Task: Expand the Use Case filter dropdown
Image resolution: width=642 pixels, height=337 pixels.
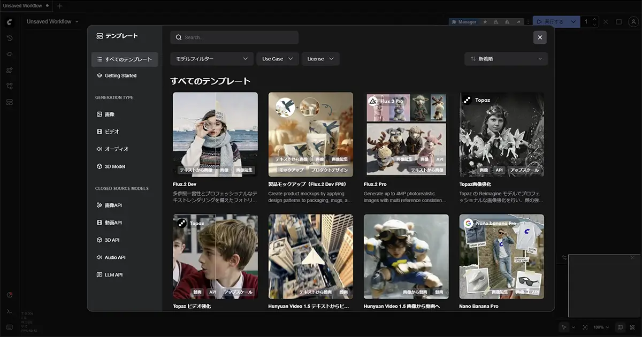Action: click(x=277, y=59)
